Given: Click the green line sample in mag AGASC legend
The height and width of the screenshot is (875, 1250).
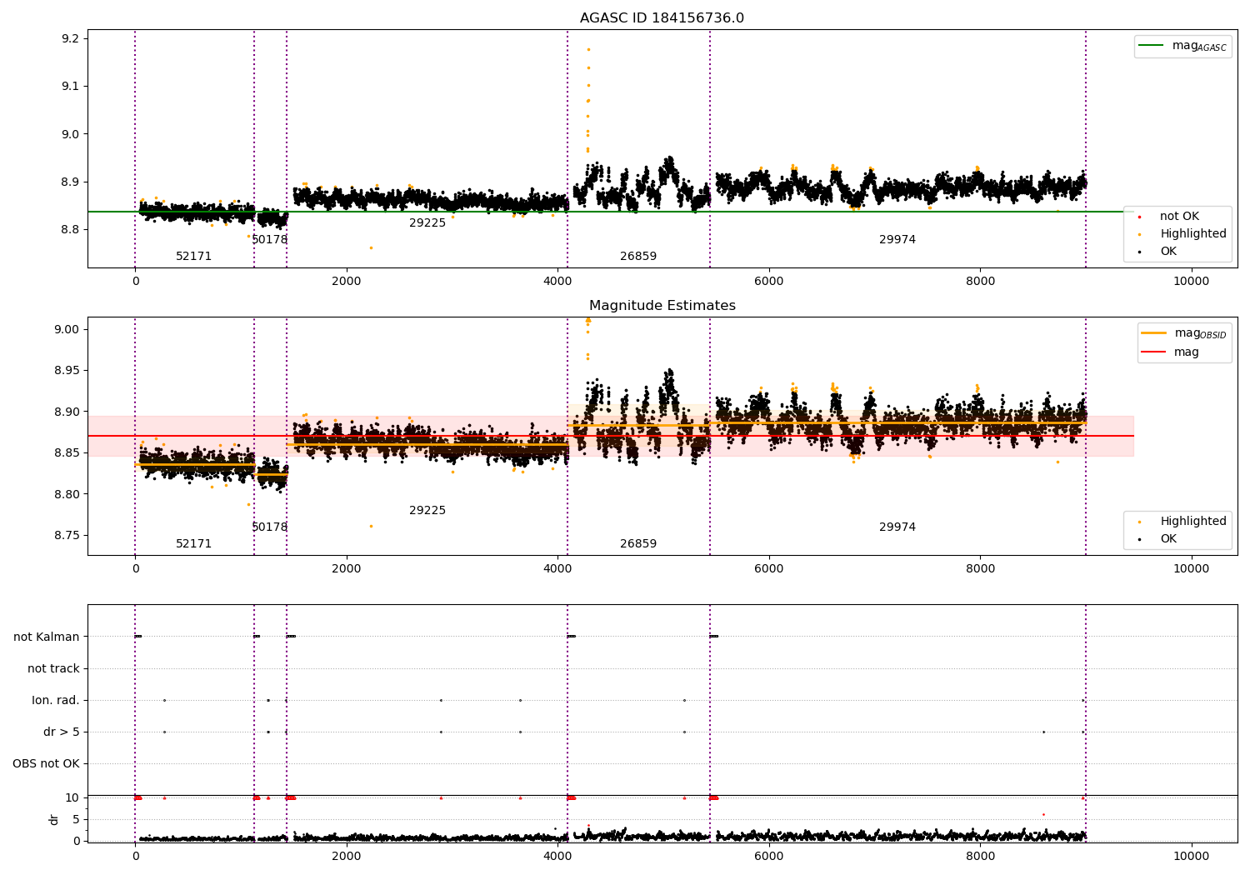Looking at the screenshot, I should tap(1152, 46).
